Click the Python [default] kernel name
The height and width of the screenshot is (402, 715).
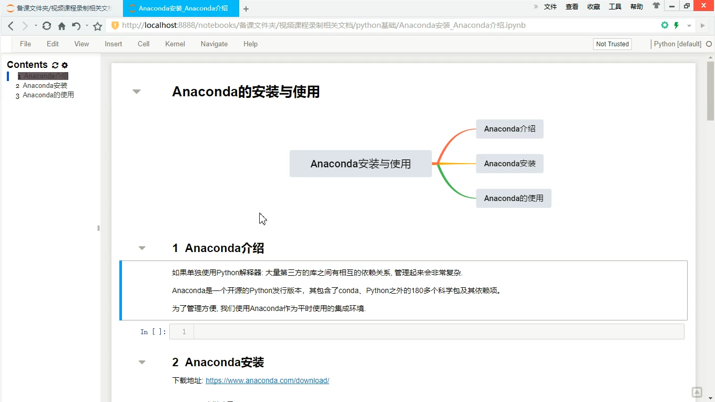(677, 44)
